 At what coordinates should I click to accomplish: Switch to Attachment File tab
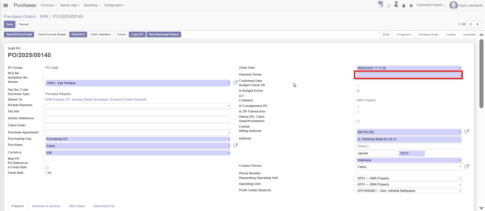[x=104, y=206]
